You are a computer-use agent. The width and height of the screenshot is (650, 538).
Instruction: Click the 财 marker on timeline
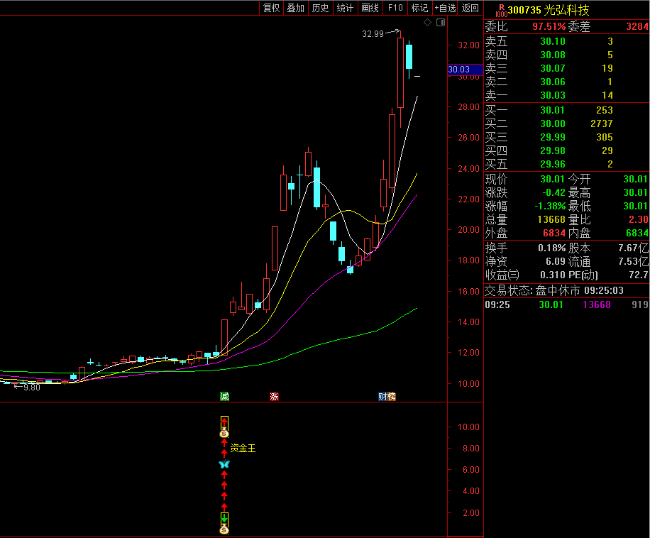pyautogui.click(x=382, y=397)
